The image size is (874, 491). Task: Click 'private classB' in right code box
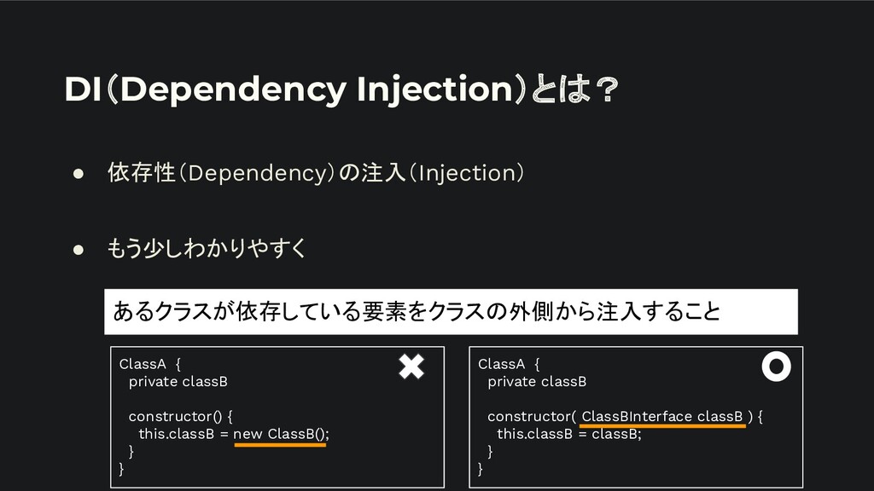coord(537,381)
